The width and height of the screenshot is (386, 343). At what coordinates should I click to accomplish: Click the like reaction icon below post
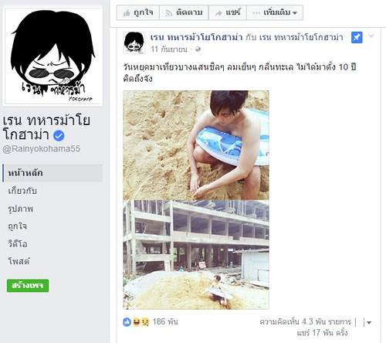click(x=127, y=322)
